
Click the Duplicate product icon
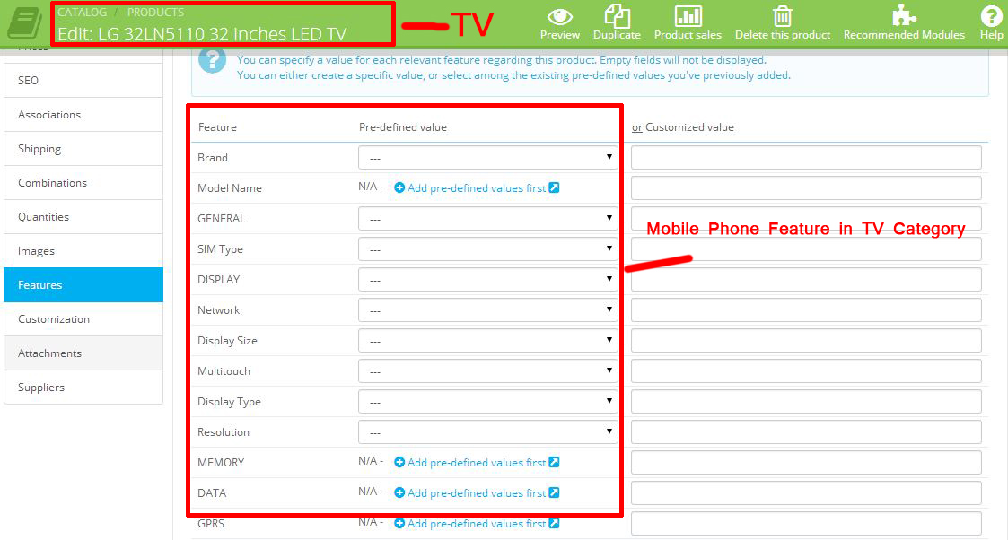point(617,16)
